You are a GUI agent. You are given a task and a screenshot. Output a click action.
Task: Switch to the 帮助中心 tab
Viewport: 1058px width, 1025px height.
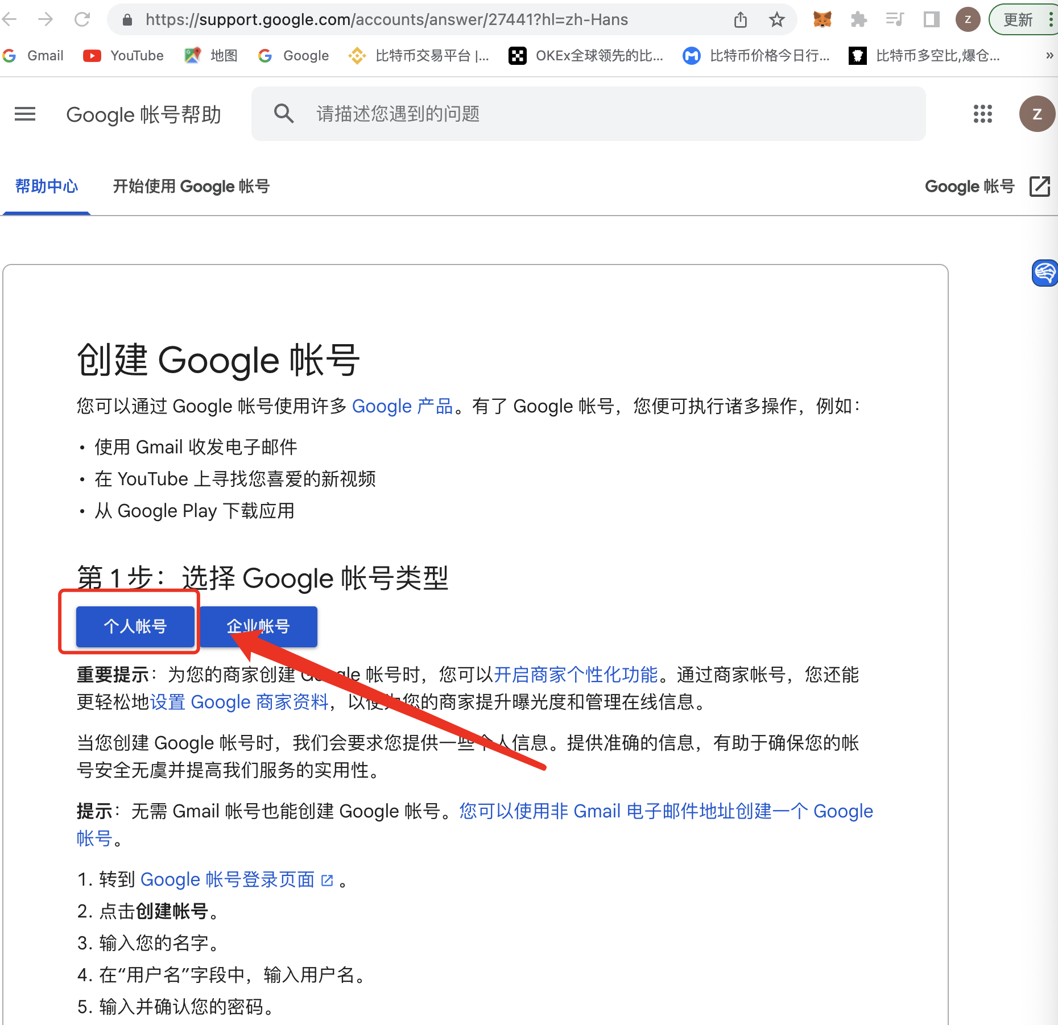(x=46, y=187)
